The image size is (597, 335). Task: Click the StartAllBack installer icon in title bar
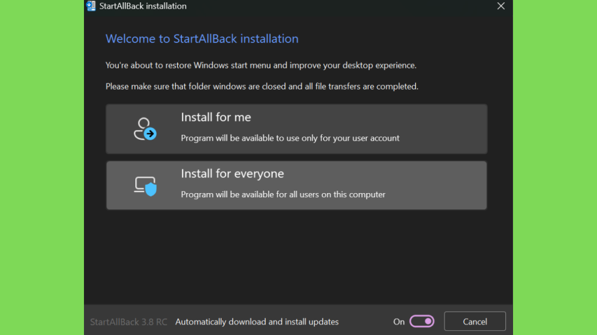coord(91,6)
